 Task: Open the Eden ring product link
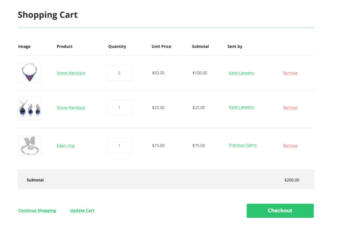point(66,145)
